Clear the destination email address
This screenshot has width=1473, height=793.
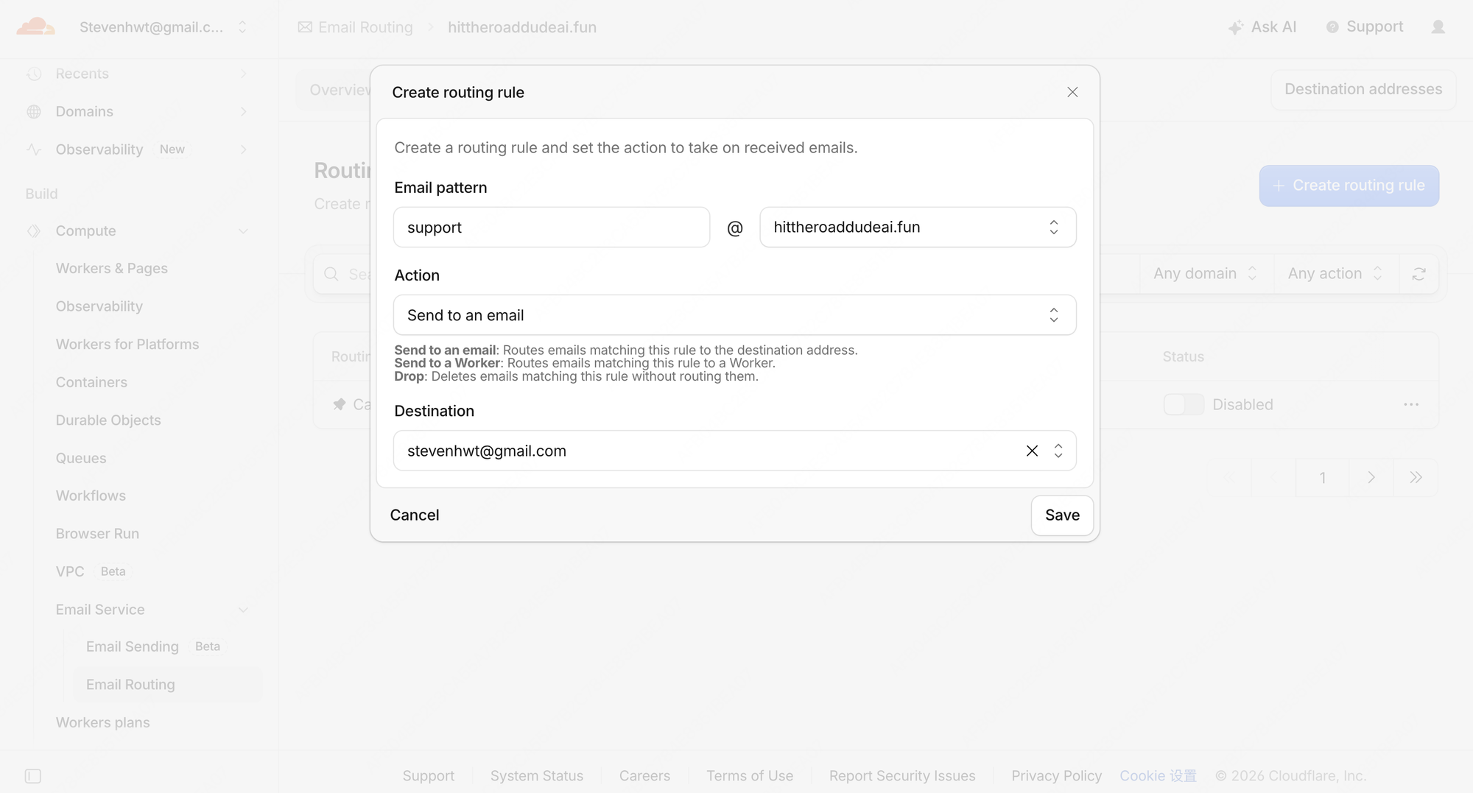(x=1032, y=451)
